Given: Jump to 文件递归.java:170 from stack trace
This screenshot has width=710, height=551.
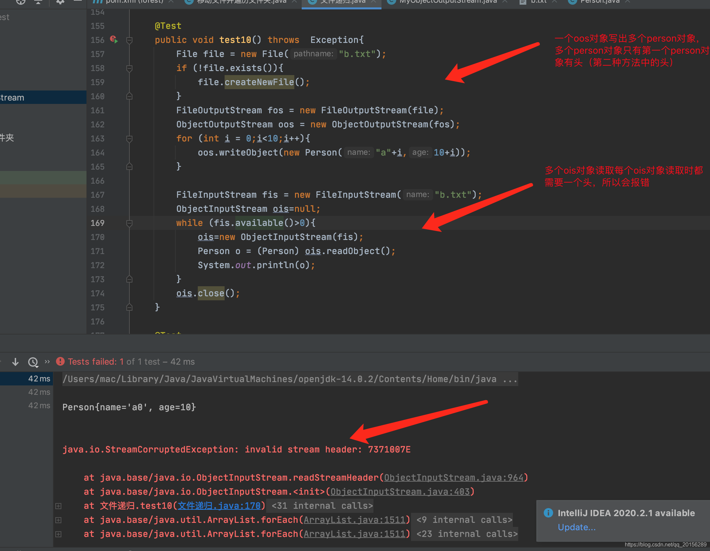Looking at the screenshot, I should tap(219, 506).
